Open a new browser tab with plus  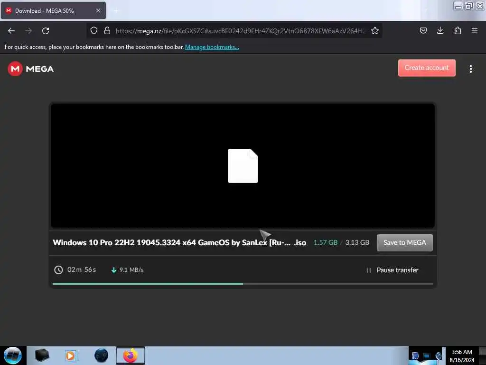point(116,11)
